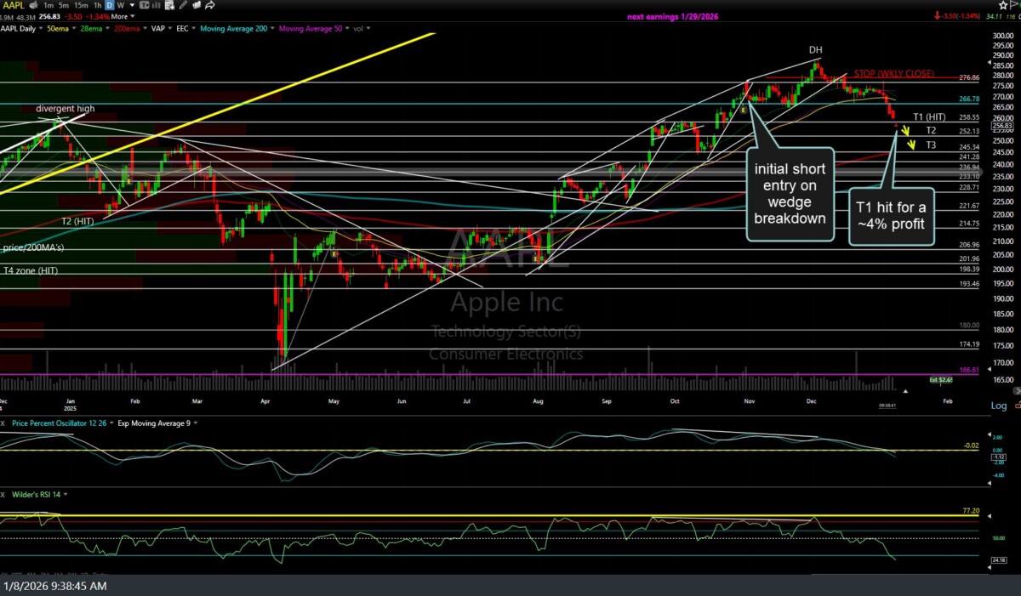Click the pencil drawing tool icon
The image size is (1021, 596).
point(183,5)
